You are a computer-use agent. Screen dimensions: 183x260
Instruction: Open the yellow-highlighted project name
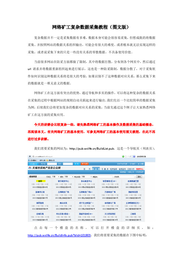pos(40,181)
